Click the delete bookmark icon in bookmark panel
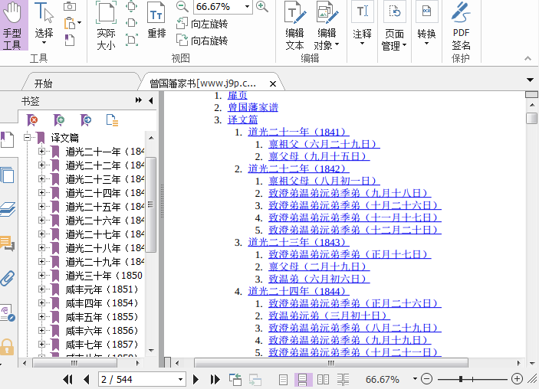 [32, 120]
